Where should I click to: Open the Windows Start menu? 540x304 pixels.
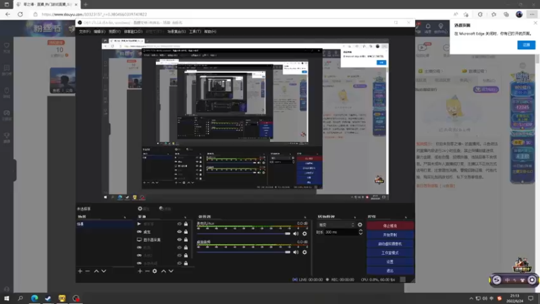point(7,298)
